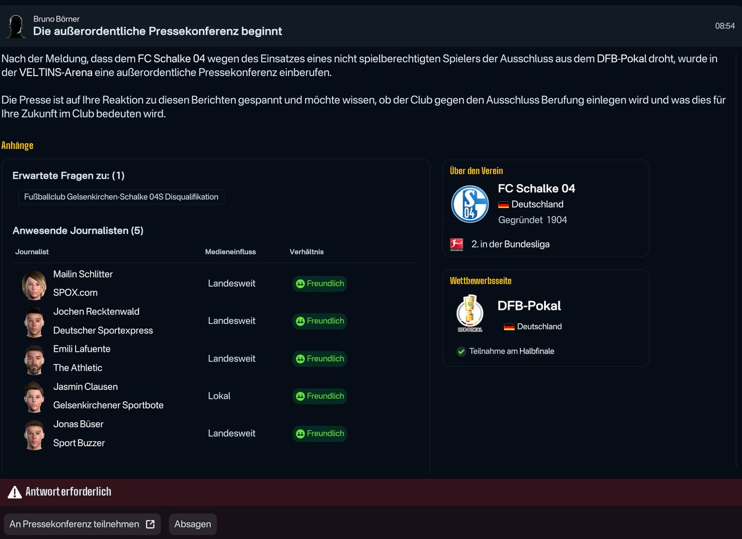Click the Wettbewerbsseite heading
The image size is (742, 539).
pos(481,281)
